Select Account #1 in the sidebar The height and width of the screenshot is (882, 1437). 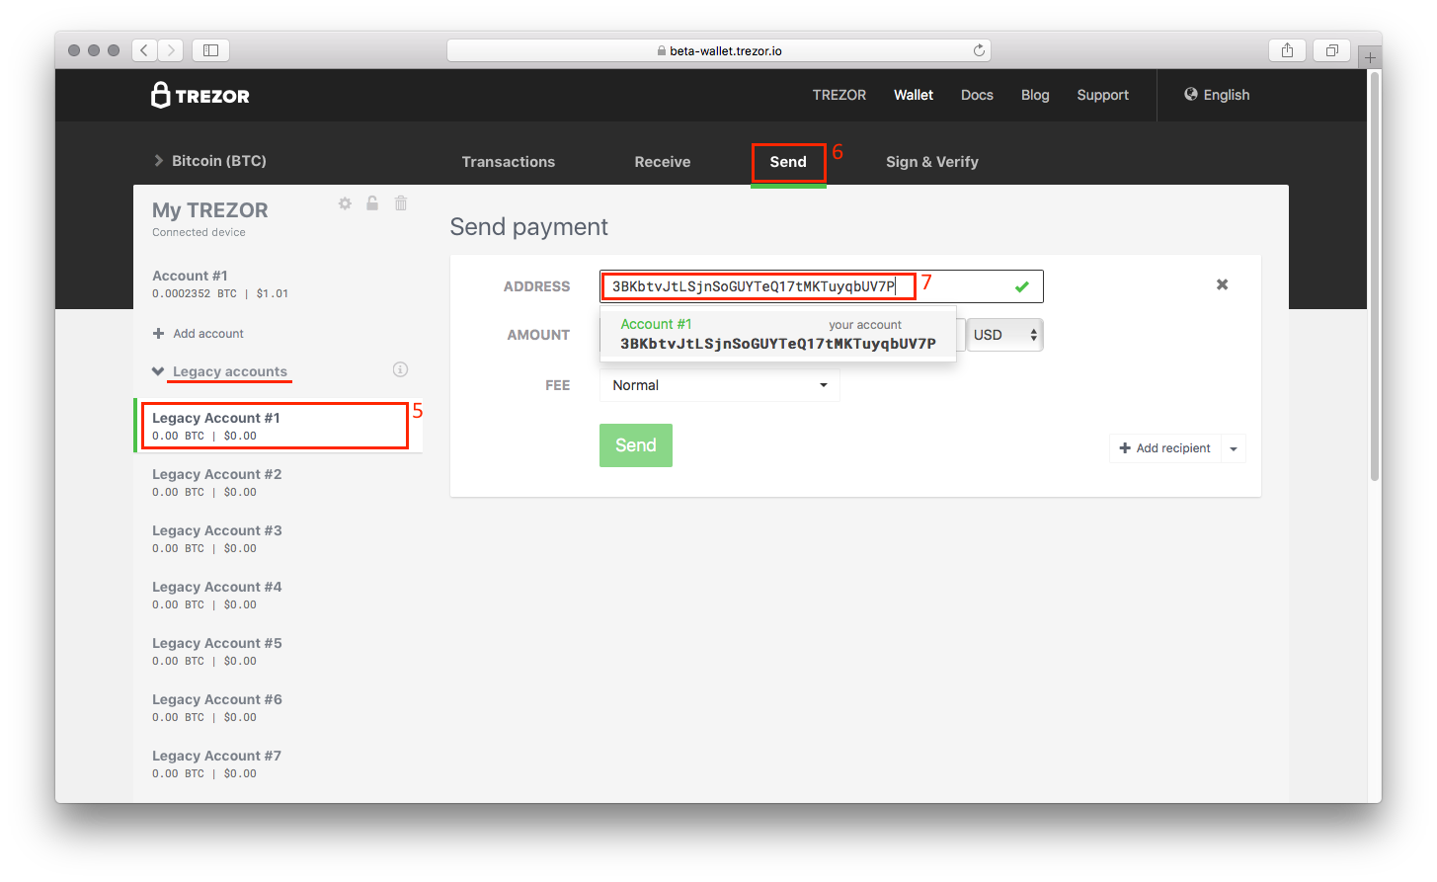(278, 283)
